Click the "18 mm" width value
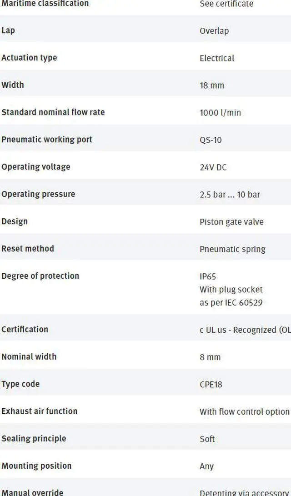Image resolution: width=291 pixels, height=496 pixels. click(211, 85)
